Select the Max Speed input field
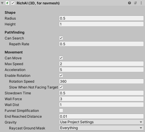The width and height of the screenshot is (145, 132). (x=101, y=64)
